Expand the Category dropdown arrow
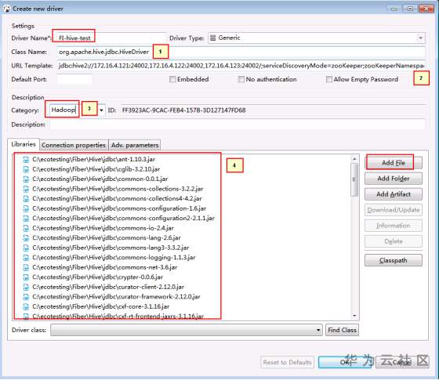Screen dimensions: 439x380 pos(101,110)
